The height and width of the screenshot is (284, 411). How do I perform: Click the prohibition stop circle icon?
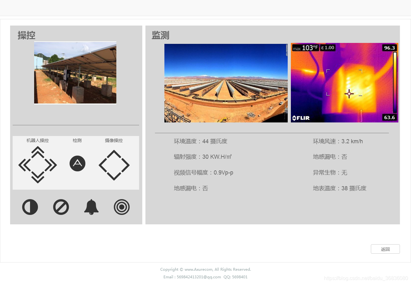tap(61, 207)
